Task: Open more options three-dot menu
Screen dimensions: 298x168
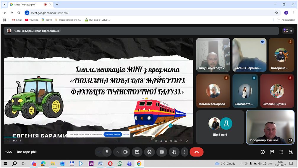Action: [x=184, y=152]
